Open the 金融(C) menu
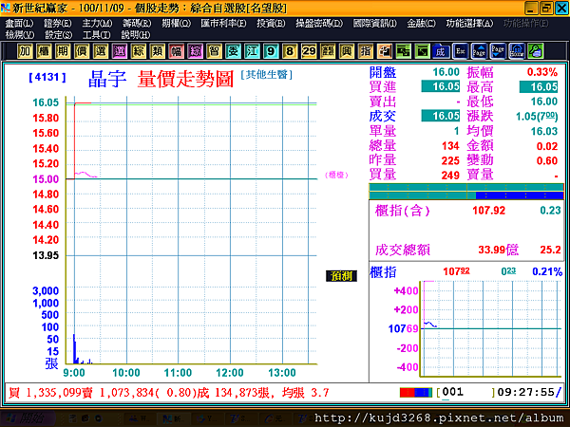Image resolution: width=570 pixels, height=427 pixels. [421, 24]
